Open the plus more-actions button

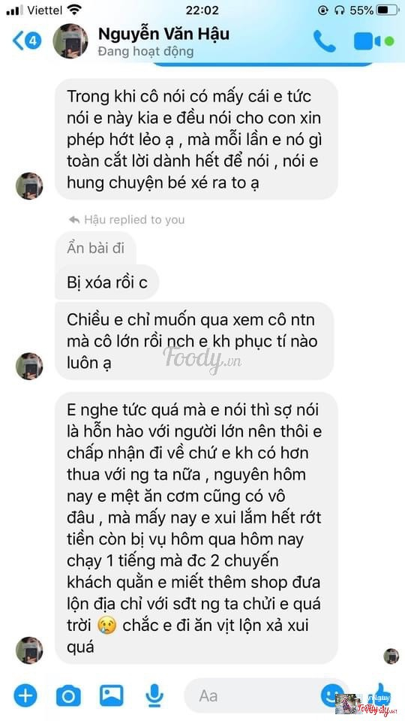[x=25, y=695]
